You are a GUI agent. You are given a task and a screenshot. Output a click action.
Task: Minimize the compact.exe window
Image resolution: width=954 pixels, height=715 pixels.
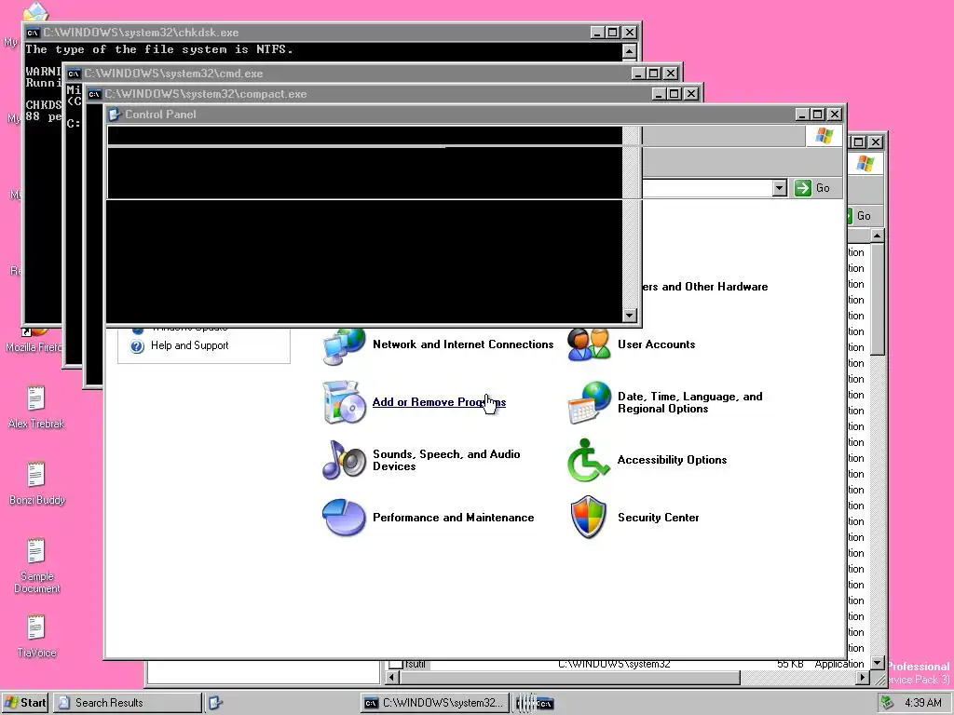pyautogui.click(x=659, y=94)
